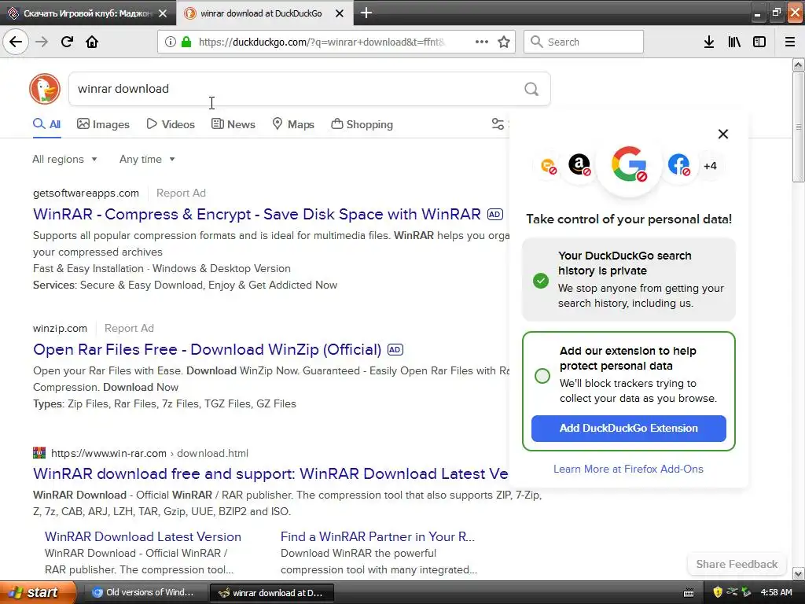Open the browser home page
This screenshot has height=604, width=805.
tap(92, 42)
